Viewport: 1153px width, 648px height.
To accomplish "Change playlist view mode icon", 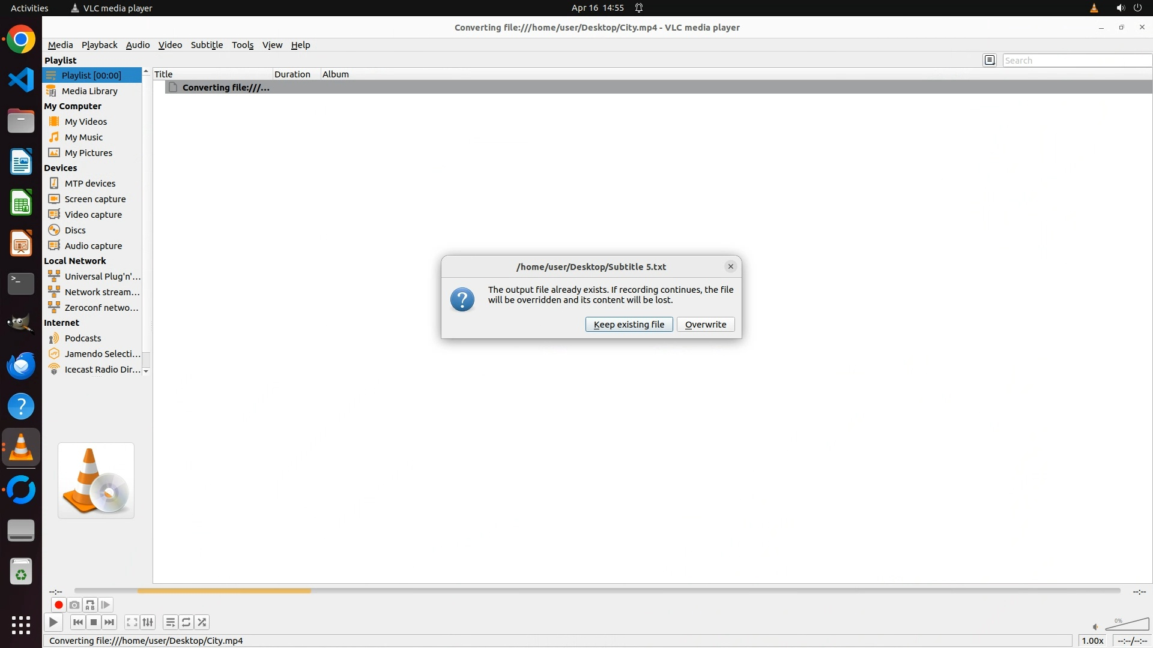I will (x=990, y=60).
